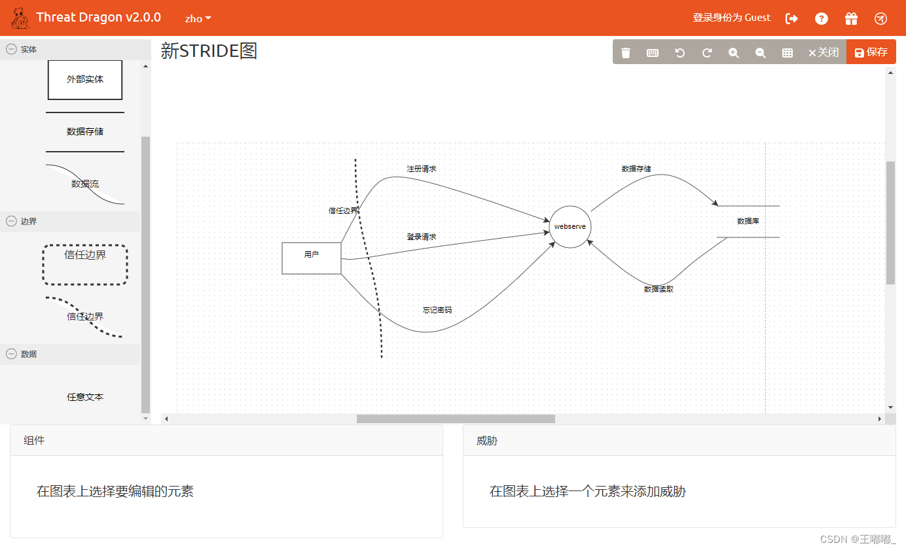Click the 组件 panel header

click(226, 441)
